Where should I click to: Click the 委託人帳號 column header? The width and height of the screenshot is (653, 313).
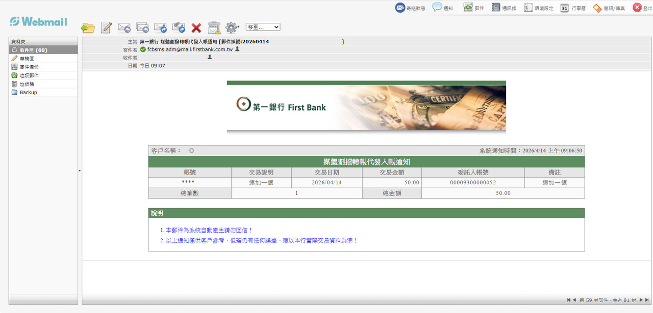pyautogui.click(x=473, y=172)
